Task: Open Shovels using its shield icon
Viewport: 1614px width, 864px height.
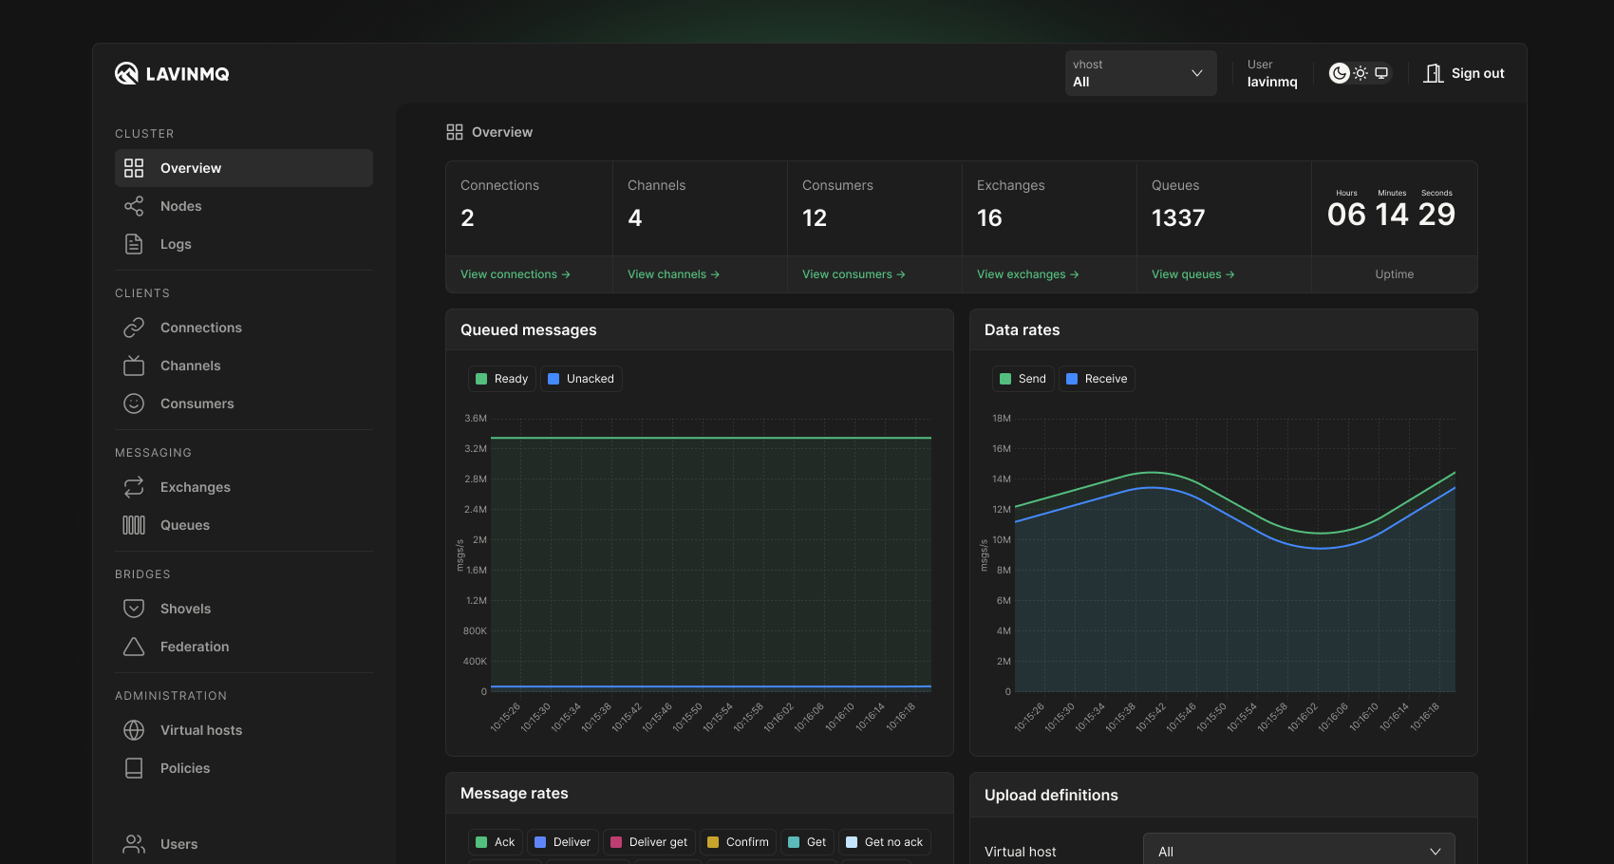Action: [134, 608]
